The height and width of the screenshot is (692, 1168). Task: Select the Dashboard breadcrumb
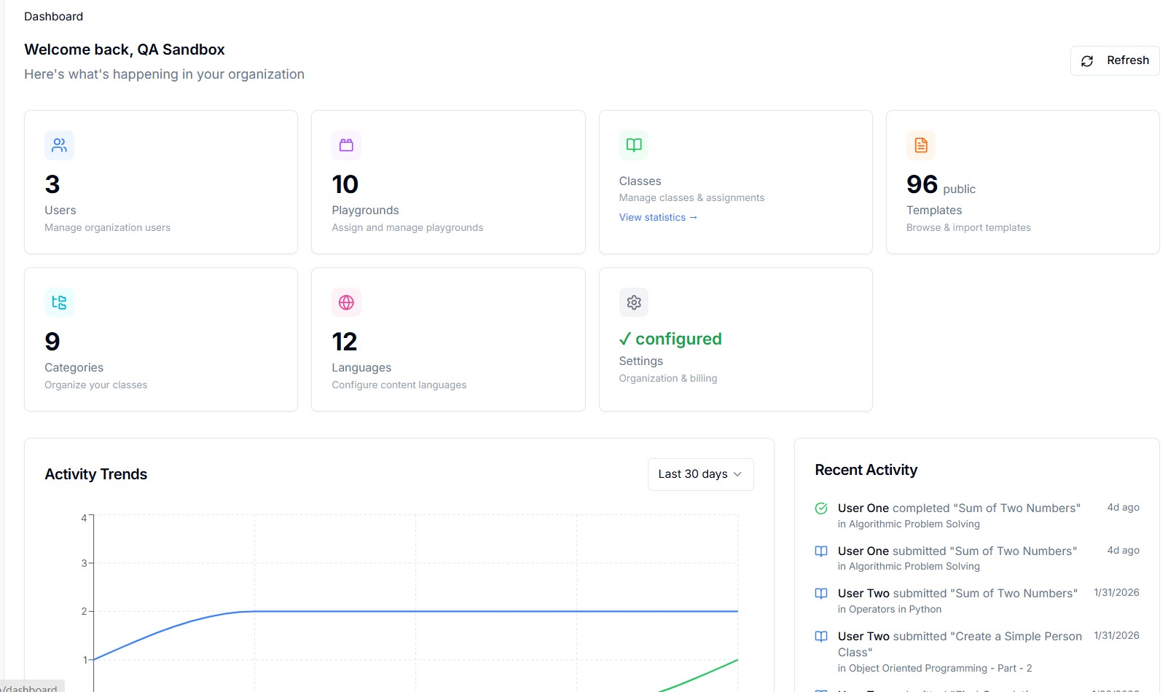pyautogui.click(x=53, y=16)
